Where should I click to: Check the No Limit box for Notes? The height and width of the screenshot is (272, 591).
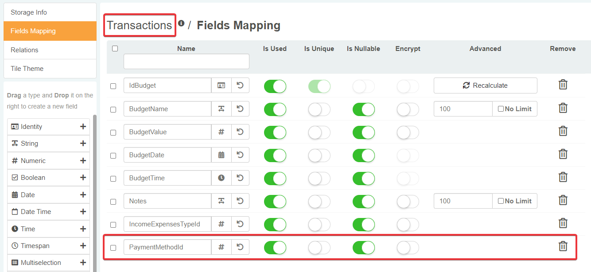501,201
